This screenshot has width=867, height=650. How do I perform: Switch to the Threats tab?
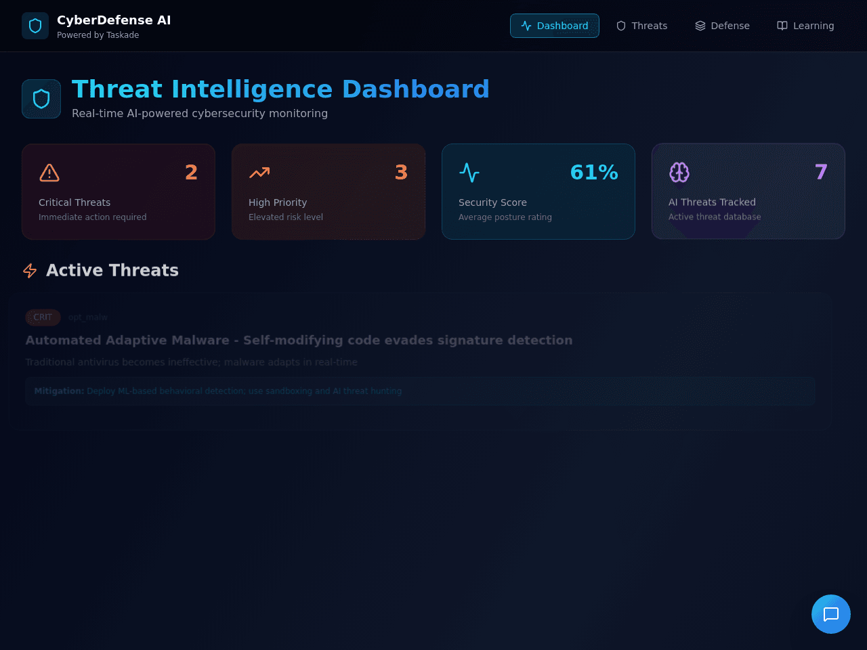coord(641,26)
